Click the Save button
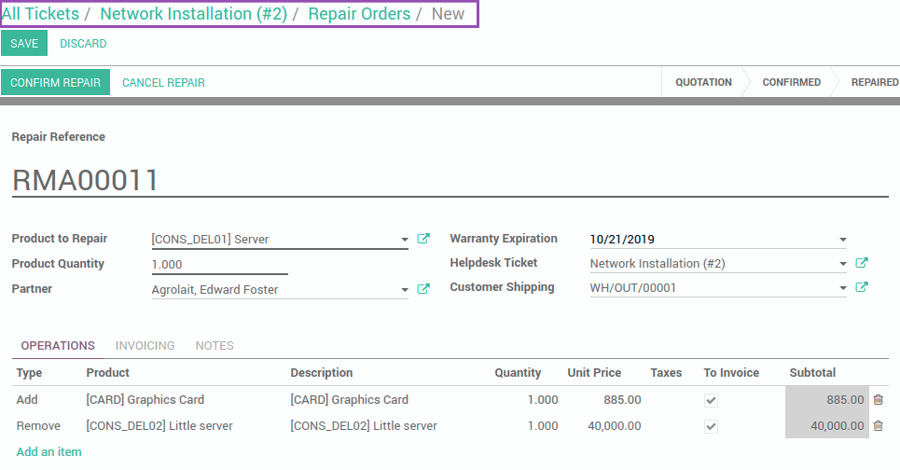 (24, 44)
